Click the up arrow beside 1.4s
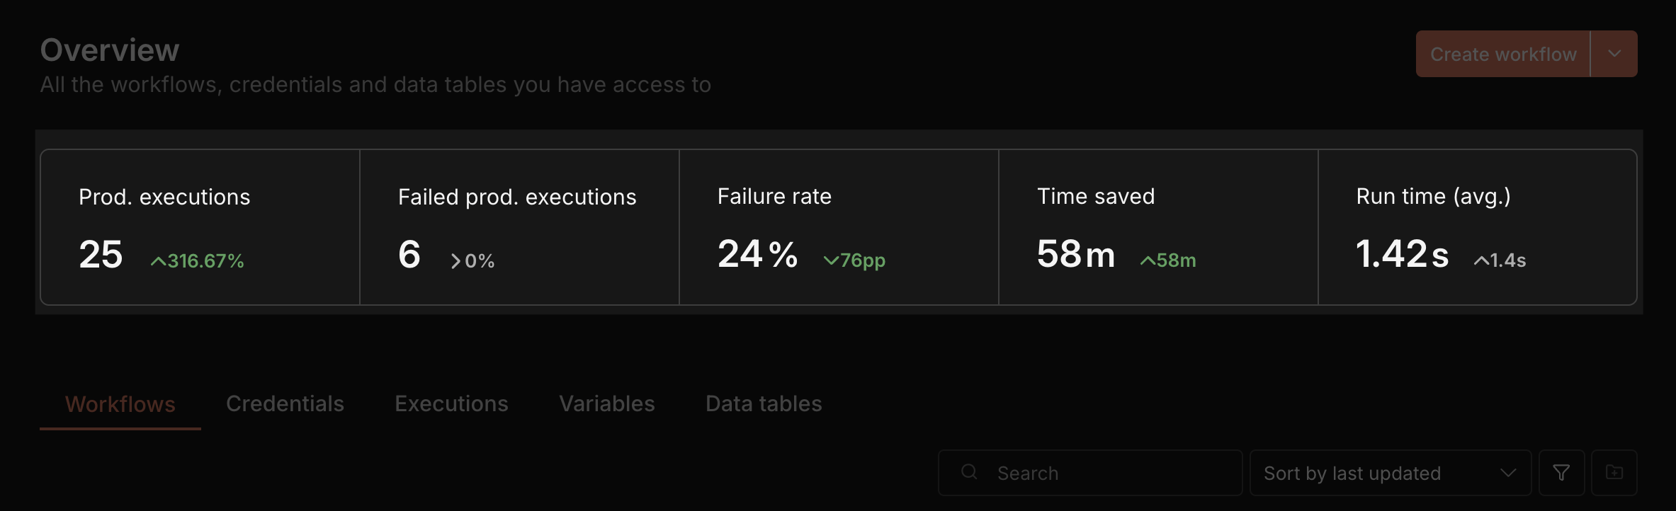Screen dimensions: 1676x511 coord(1481,261)
